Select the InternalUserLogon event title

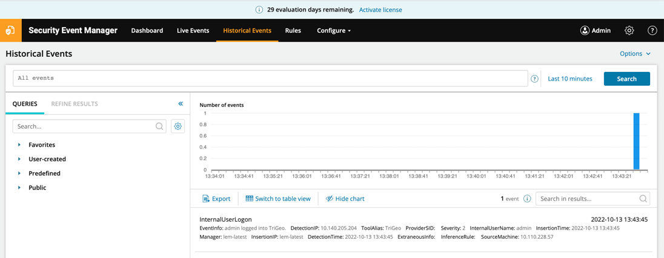point(226,219)
